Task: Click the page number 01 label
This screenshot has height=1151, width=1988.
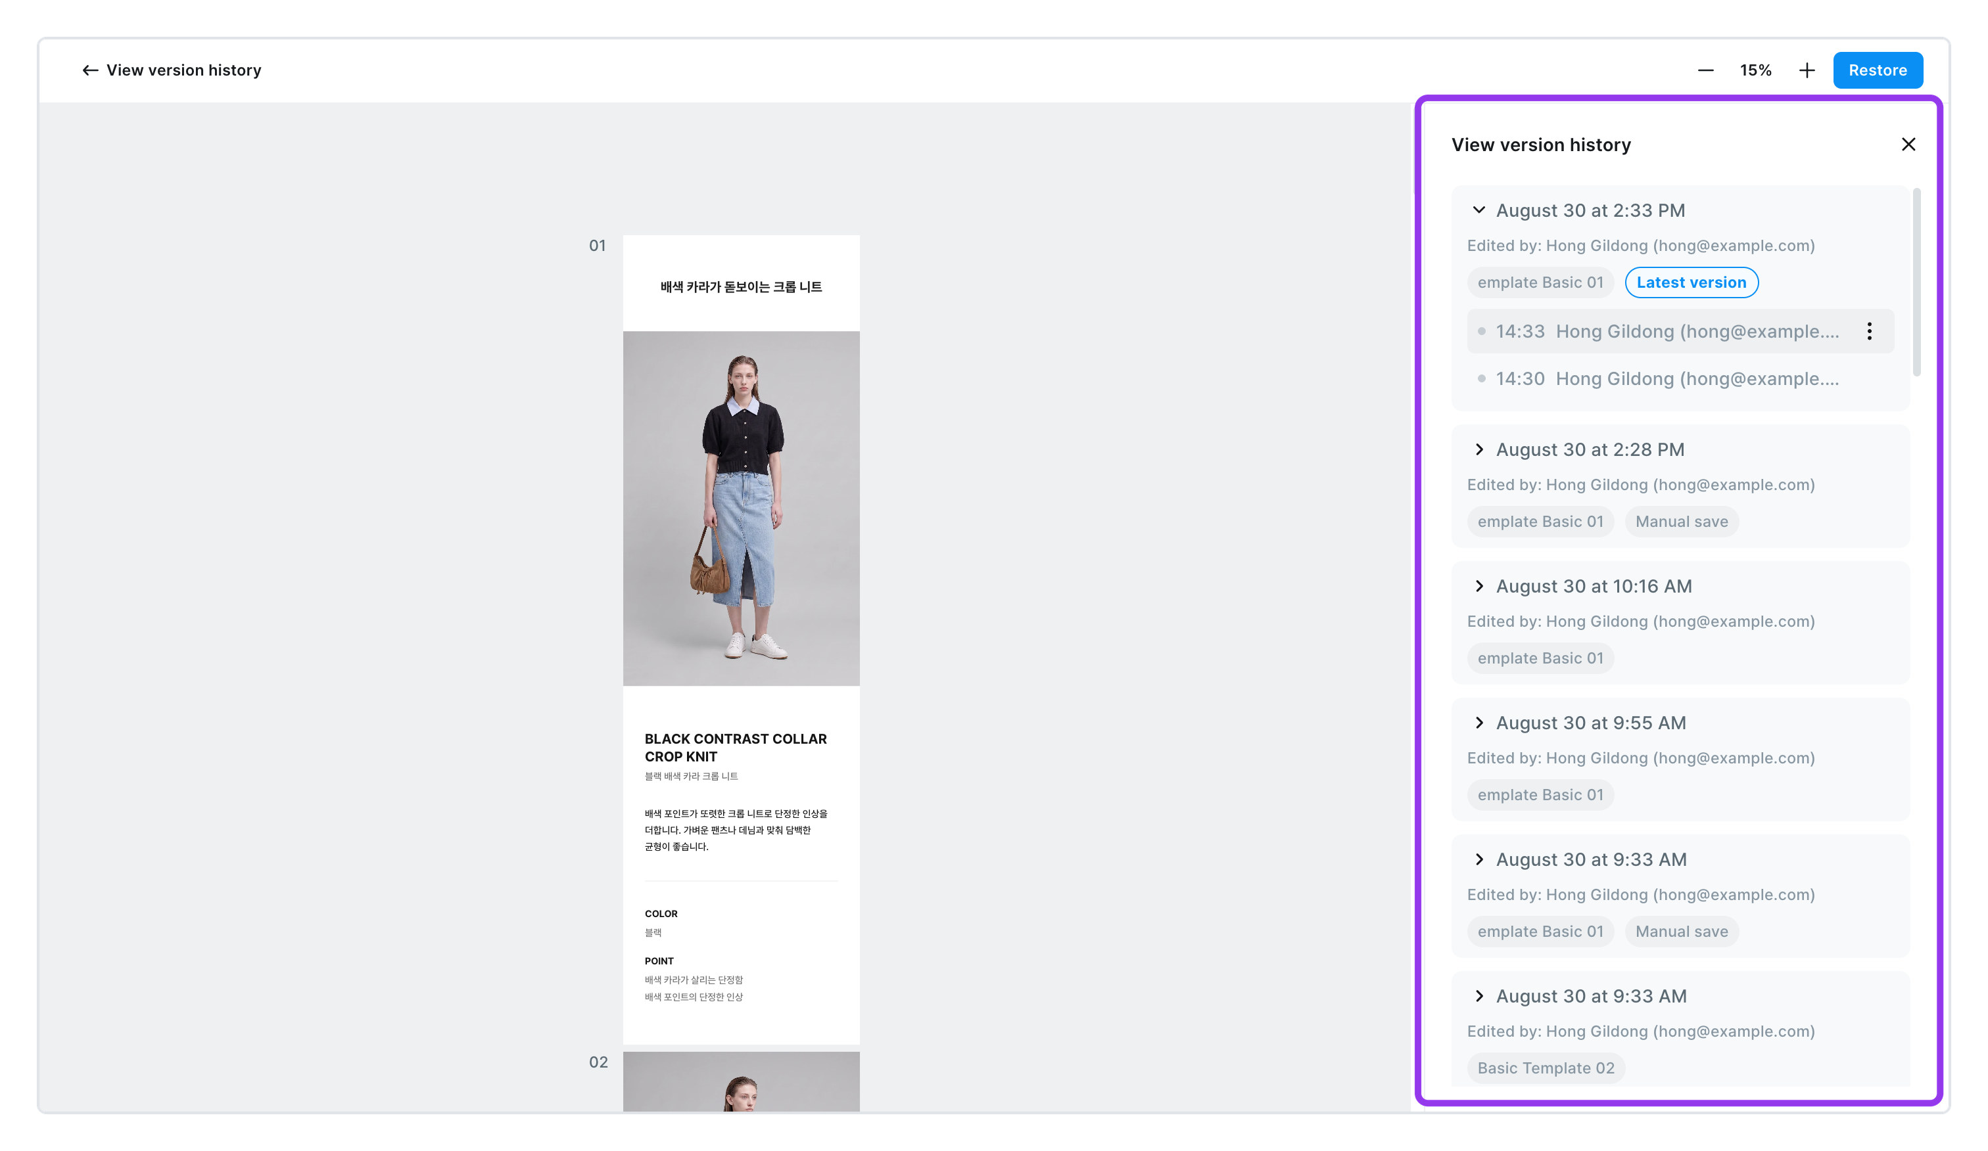Action: [597, 246]
